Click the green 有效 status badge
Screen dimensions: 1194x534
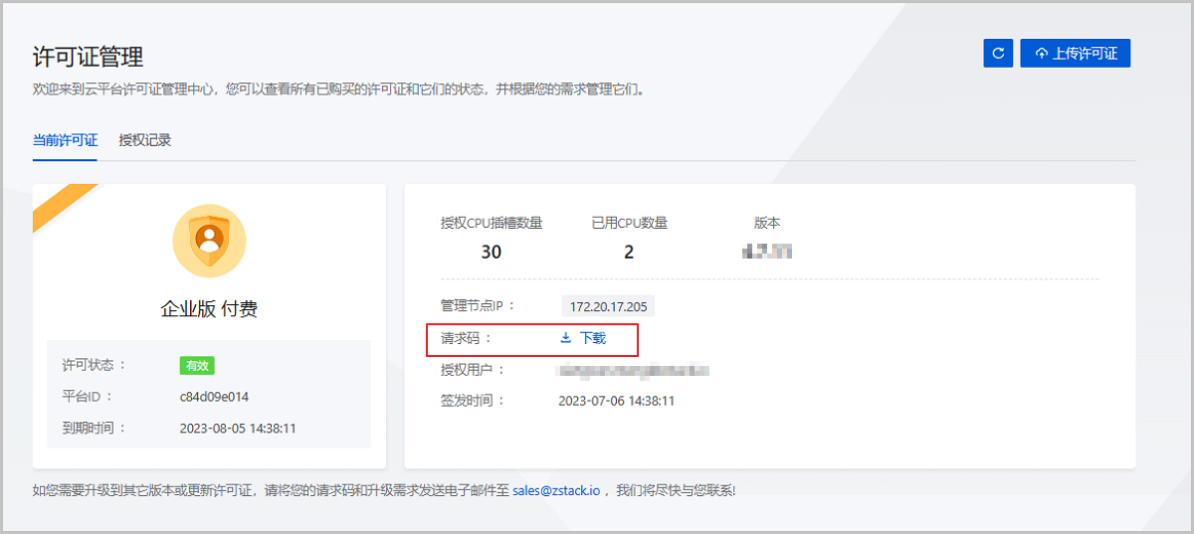coord(197,366)
